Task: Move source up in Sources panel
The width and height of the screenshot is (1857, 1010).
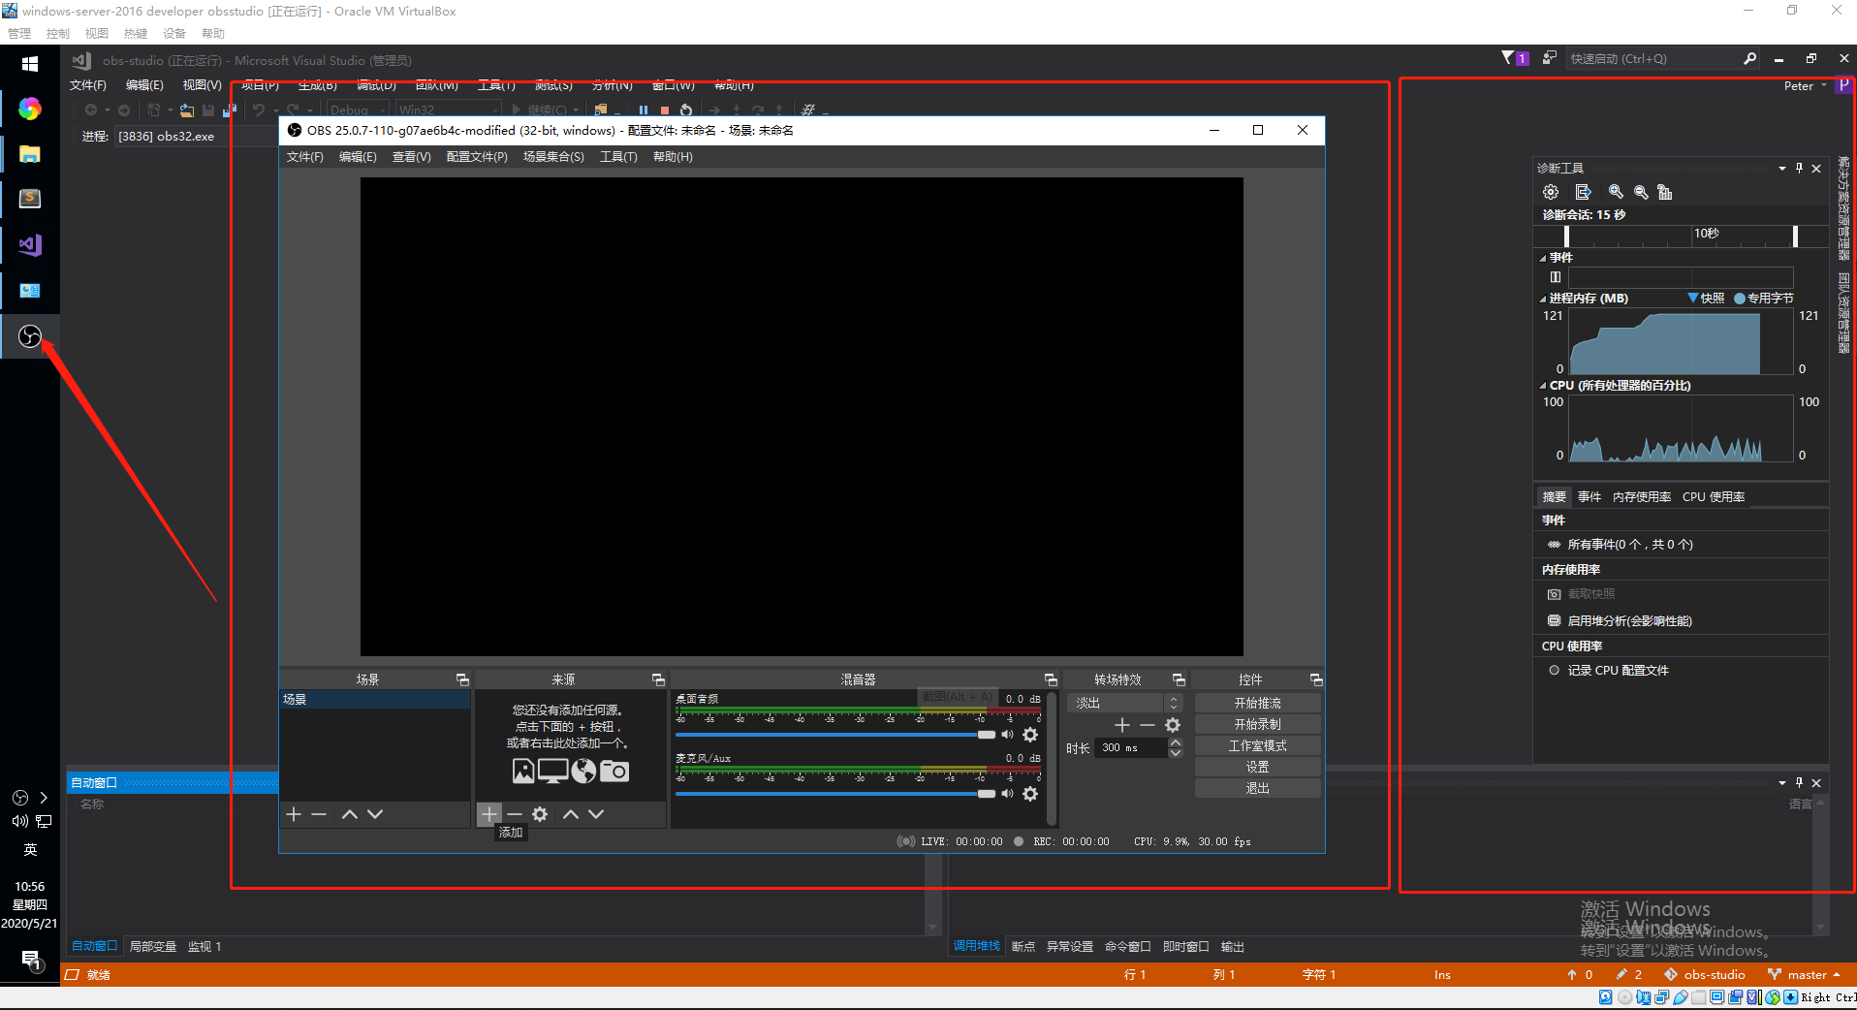Action: [x=571, y=814]
